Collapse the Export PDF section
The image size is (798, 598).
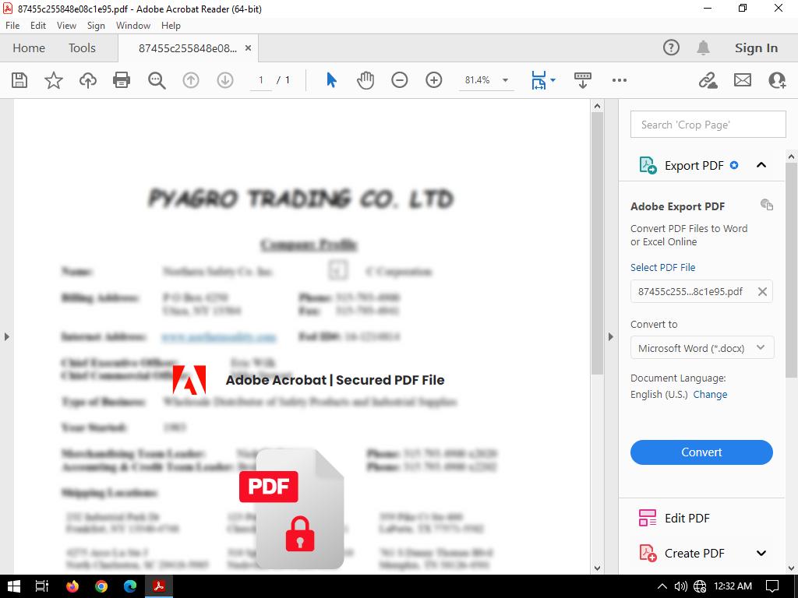pyautogui.click(x=761, y=165)
